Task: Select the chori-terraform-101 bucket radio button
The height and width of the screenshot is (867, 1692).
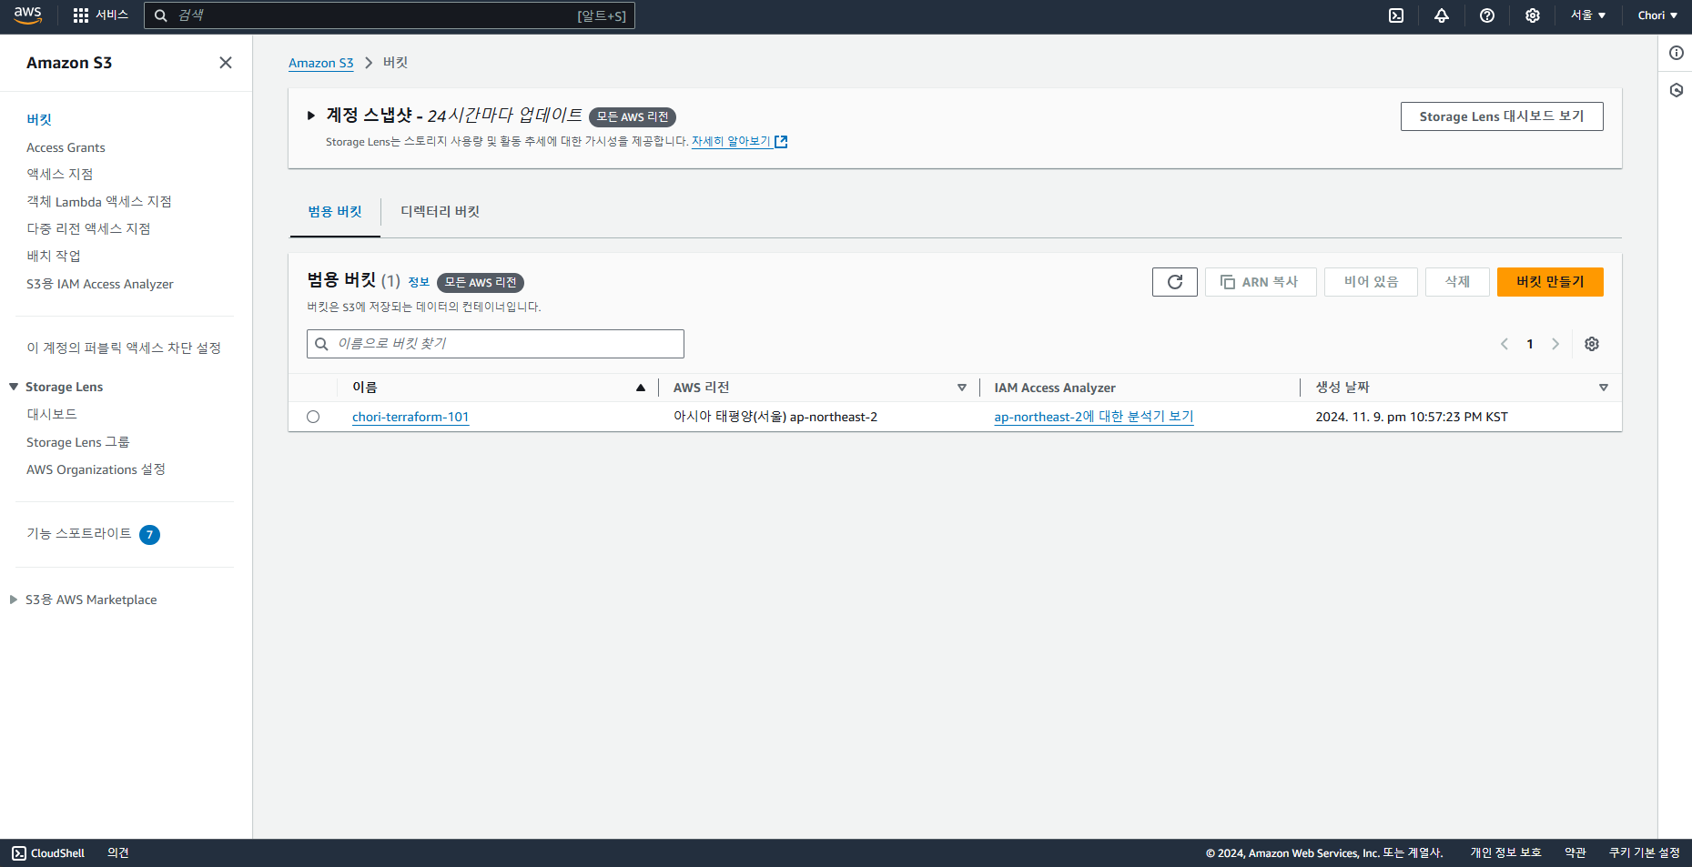Action: 313,417
